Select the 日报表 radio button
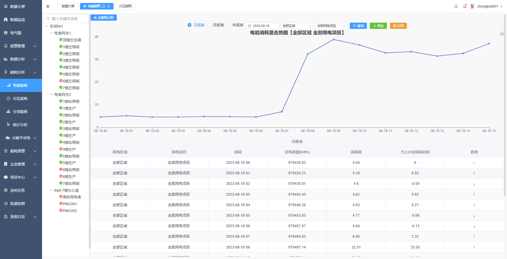The image size is (507, 259). tap(189, 25)
